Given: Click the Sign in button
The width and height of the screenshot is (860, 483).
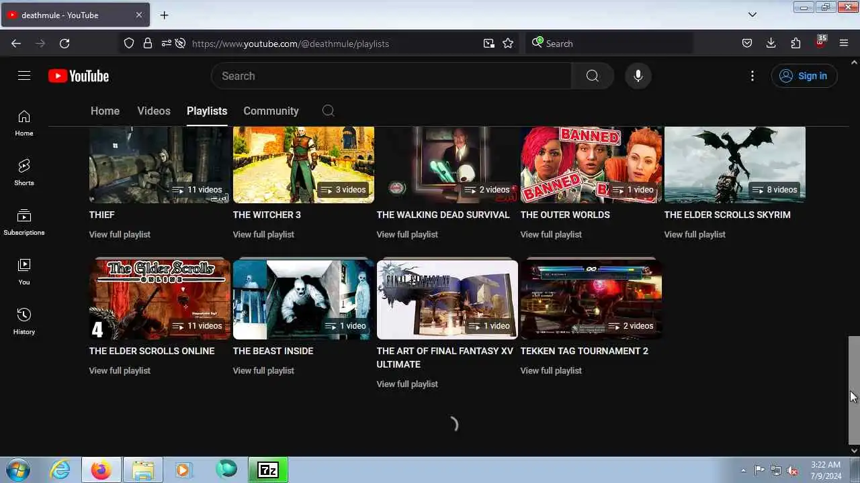Looking at the screenshot, I should point(804,76).
